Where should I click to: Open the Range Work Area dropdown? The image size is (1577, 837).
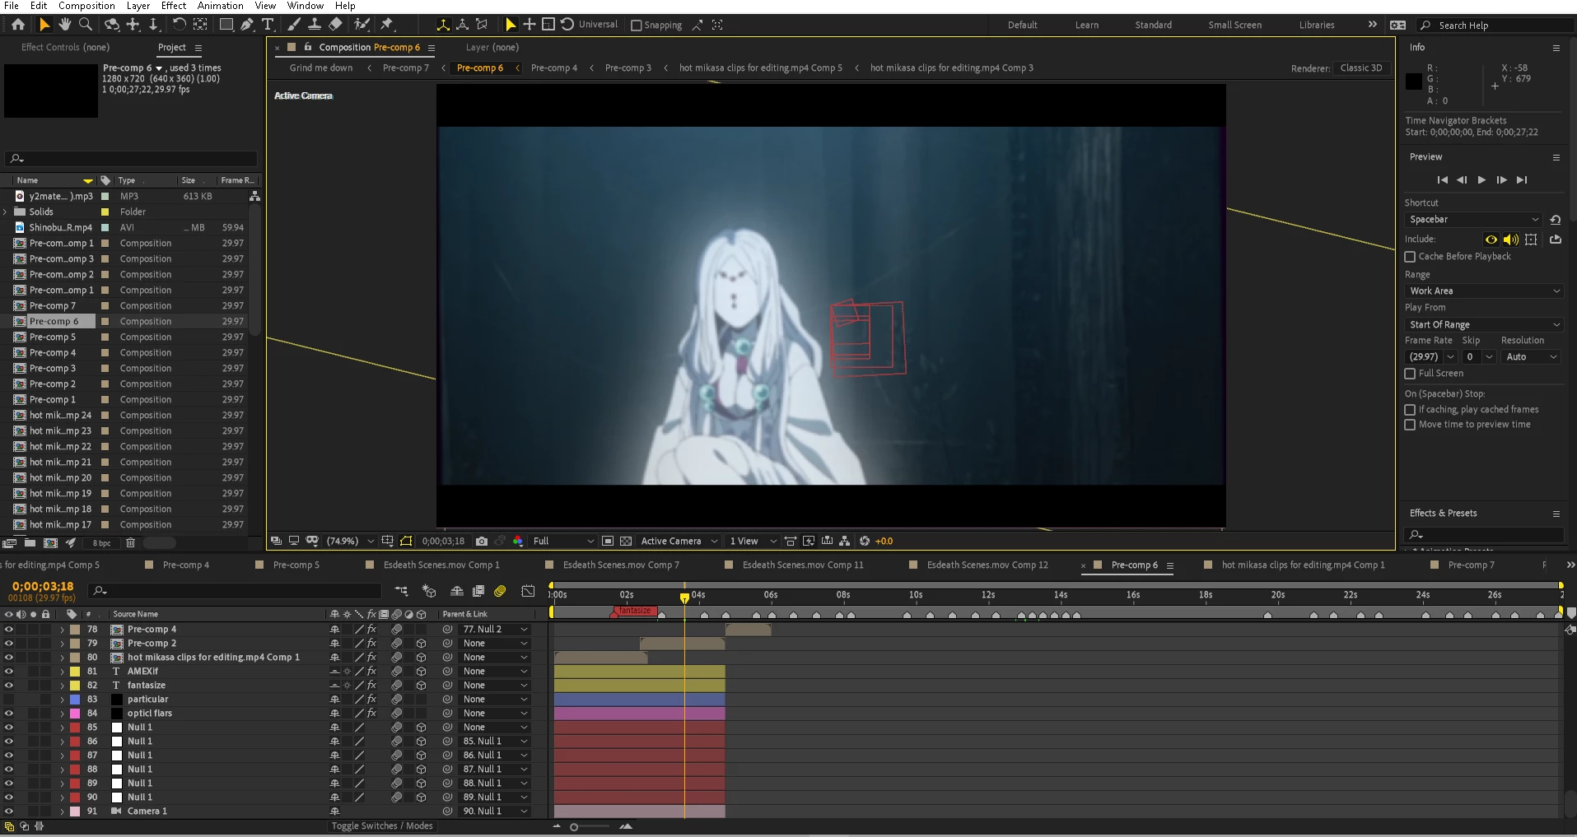pyautogui.click(x=1484, y=291)
